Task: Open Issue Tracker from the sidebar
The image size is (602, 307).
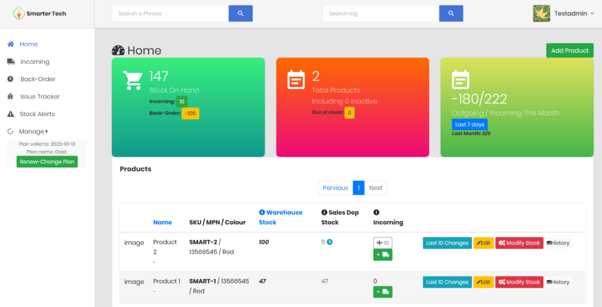Action: (x=40, y=96)
